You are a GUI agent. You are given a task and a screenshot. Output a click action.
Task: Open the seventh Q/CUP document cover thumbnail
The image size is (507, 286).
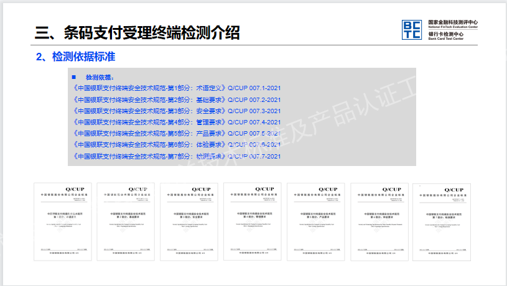pyautogui.click(x=442, y=222)
